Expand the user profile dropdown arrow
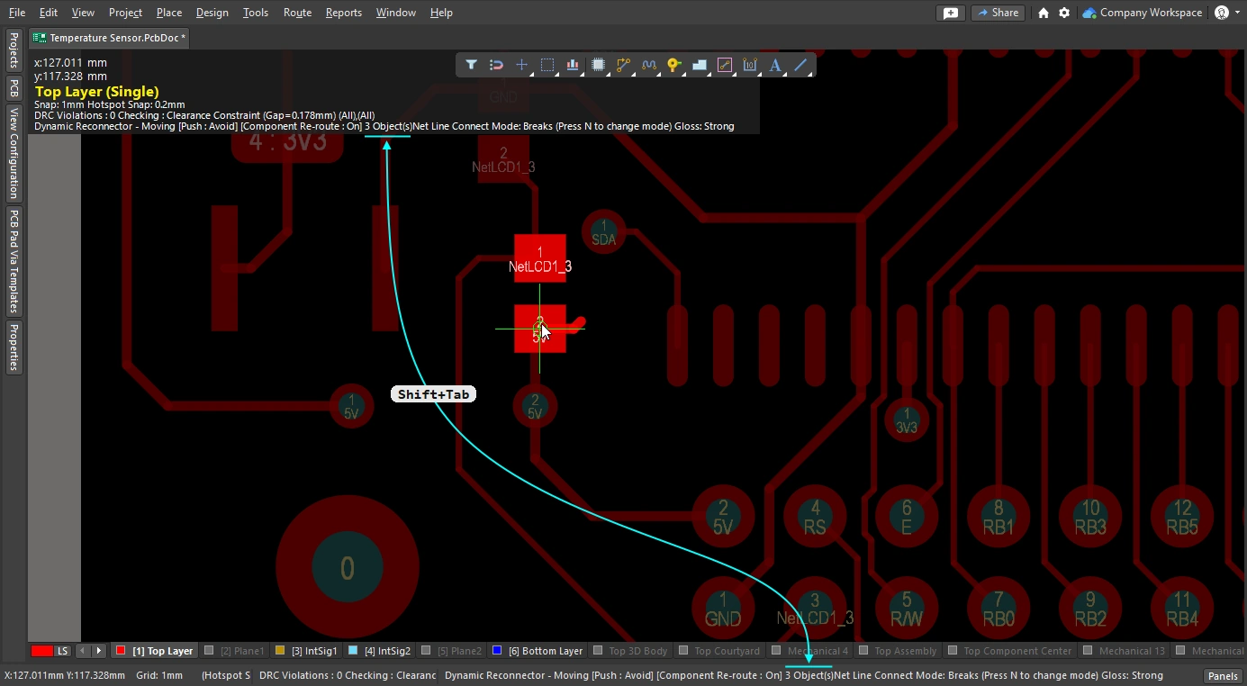The height and width of the screenshot is (686, 1247). (1237, 13)
